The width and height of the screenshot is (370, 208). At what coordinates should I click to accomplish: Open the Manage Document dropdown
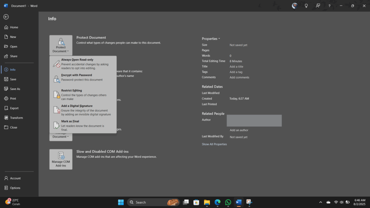[61, 137]
